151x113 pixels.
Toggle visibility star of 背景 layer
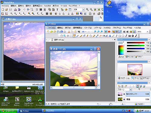[x=124, y=99]
